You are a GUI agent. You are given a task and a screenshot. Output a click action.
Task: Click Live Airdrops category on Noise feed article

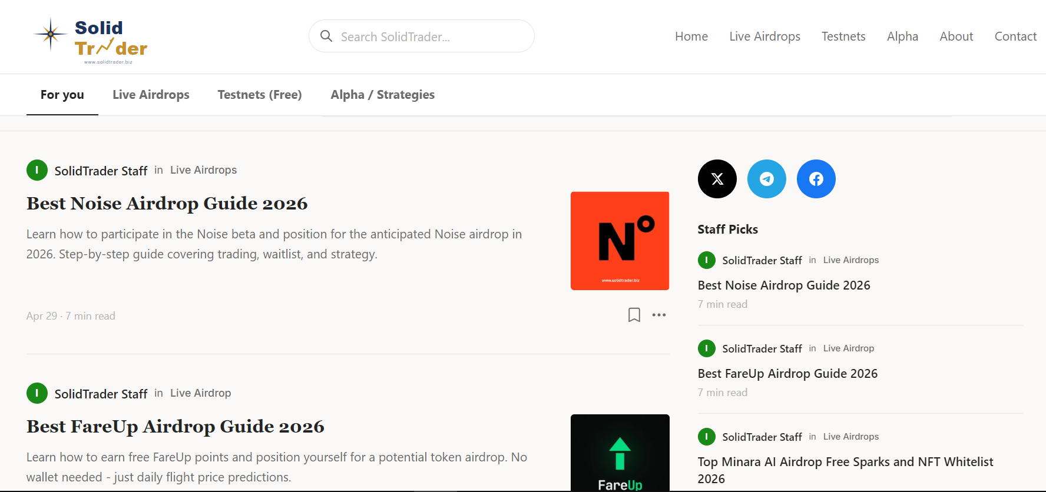(204, 170)
